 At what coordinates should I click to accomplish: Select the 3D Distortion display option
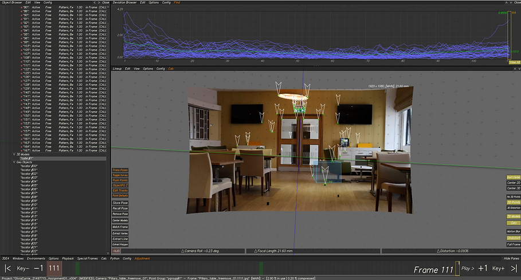click(x=514, y=208)
